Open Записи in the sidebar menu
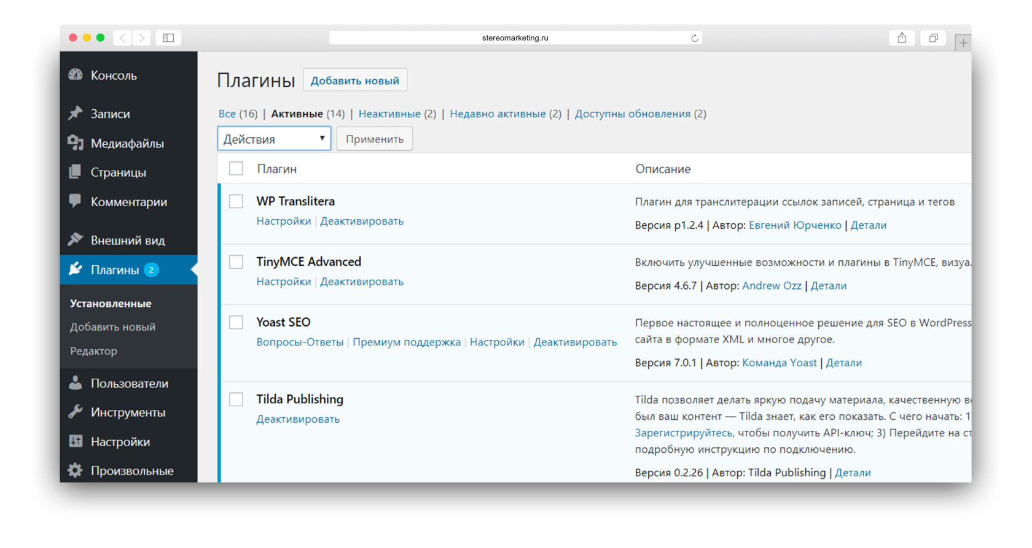 (110, 114)
